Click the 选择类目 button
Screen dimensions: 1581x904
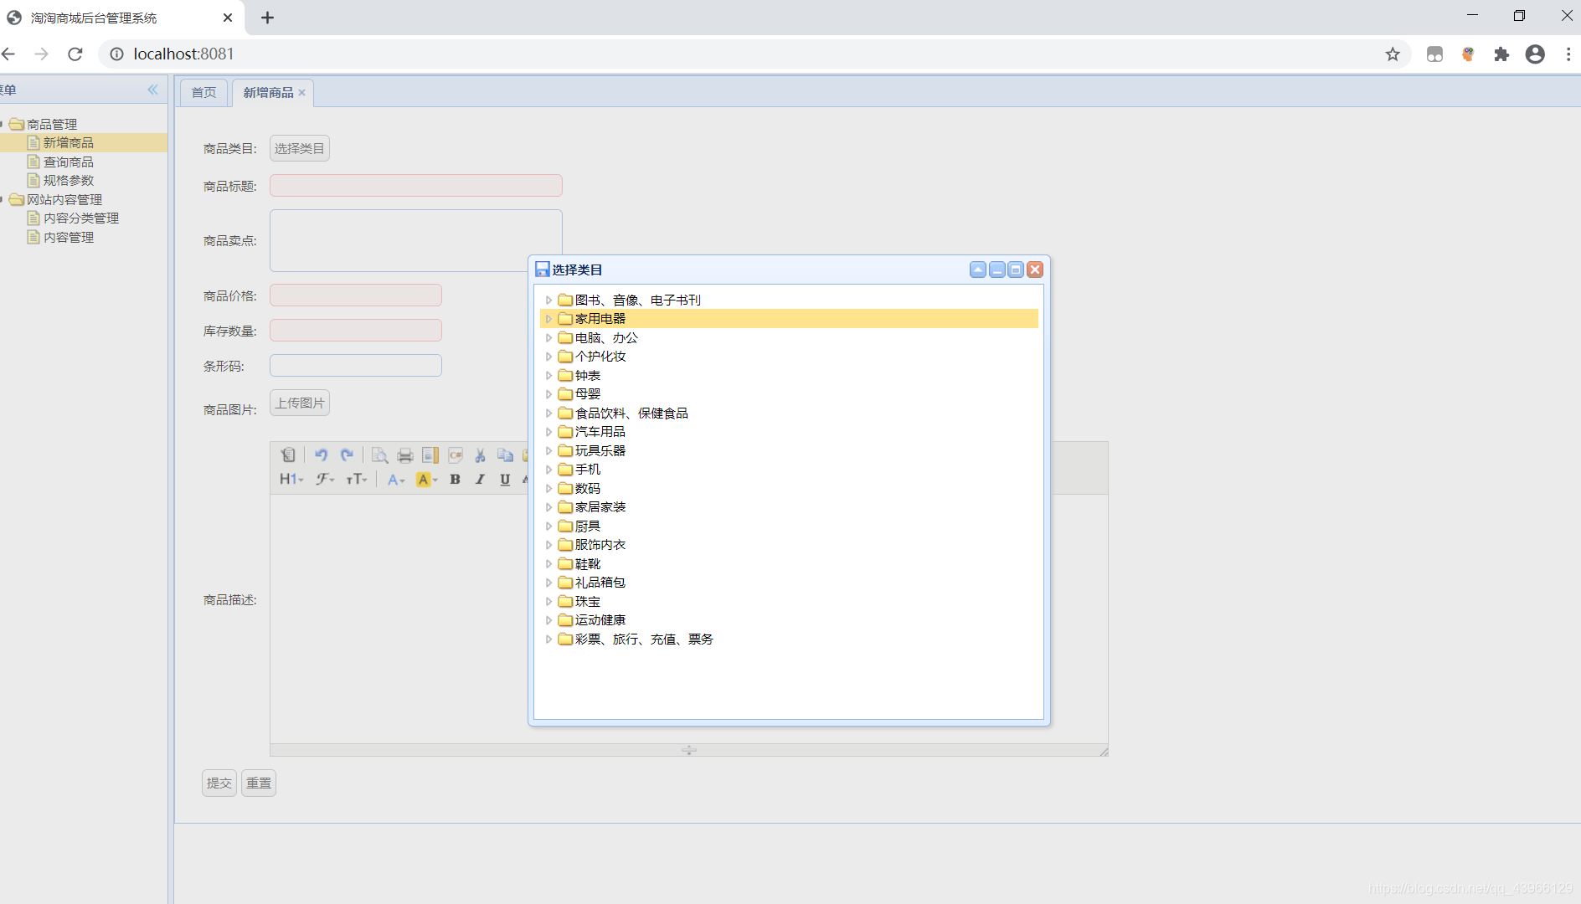(300, 148)
